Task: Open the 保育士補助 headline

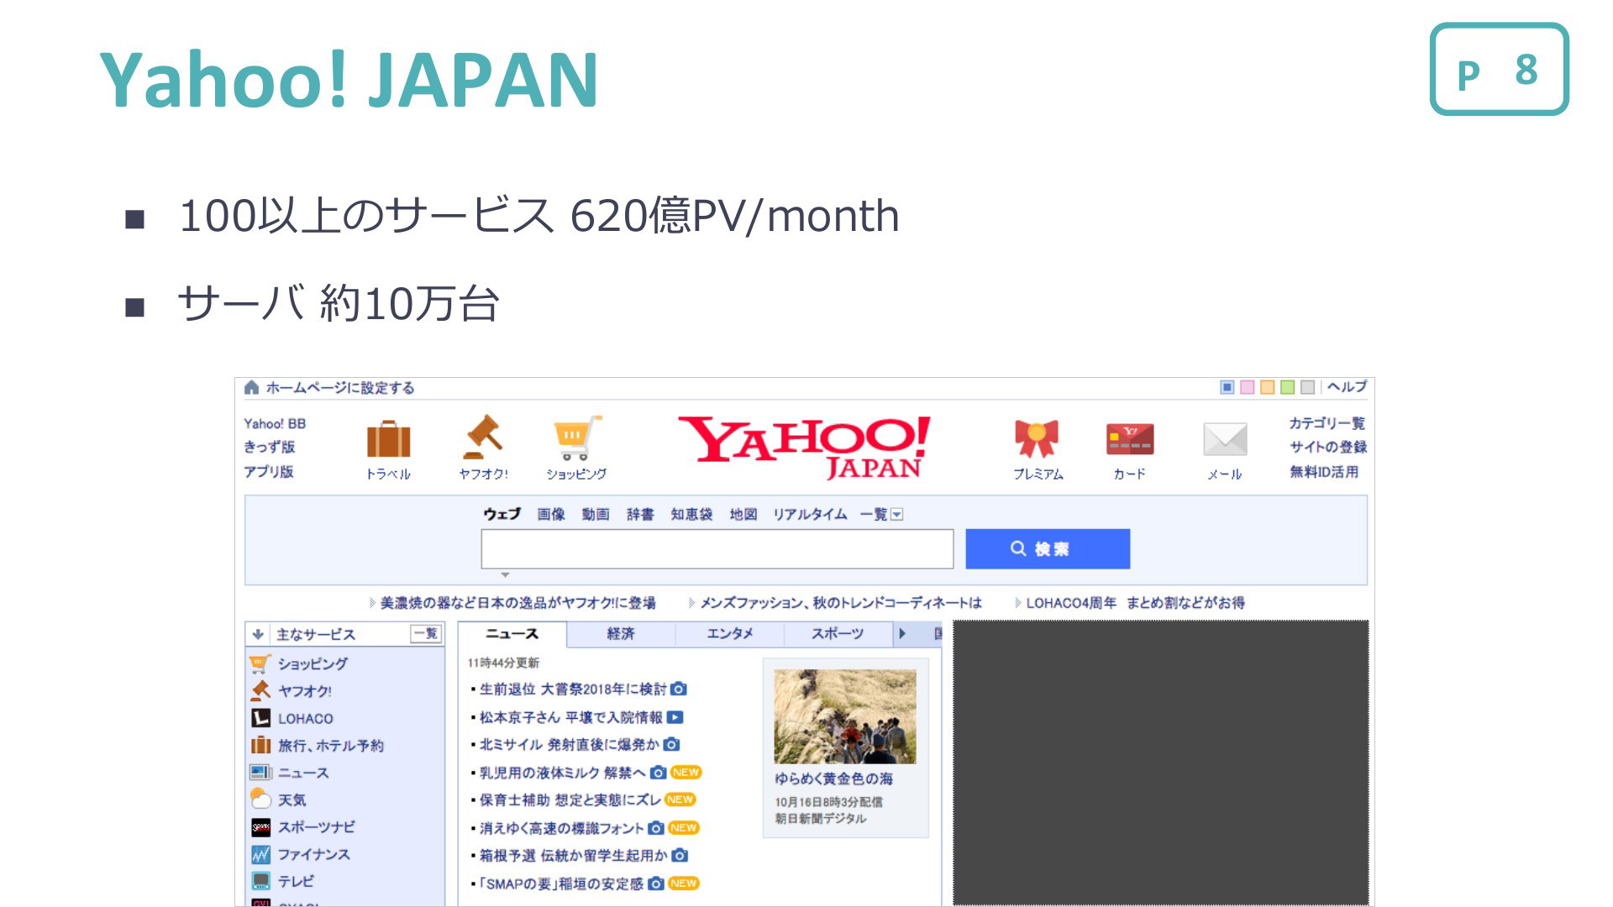Action: tap(570, 800)
